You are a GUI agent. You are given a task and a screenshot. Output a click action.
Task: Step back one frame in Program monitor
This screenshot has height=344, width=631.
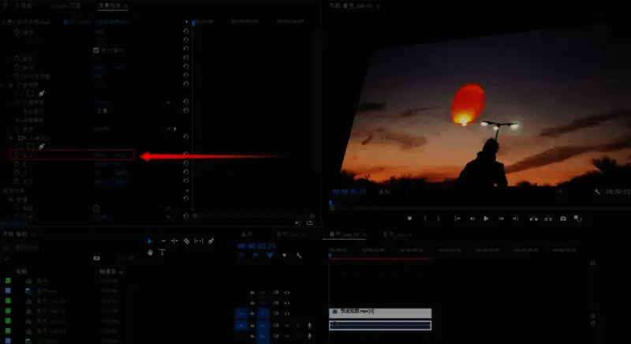point(472,219)
